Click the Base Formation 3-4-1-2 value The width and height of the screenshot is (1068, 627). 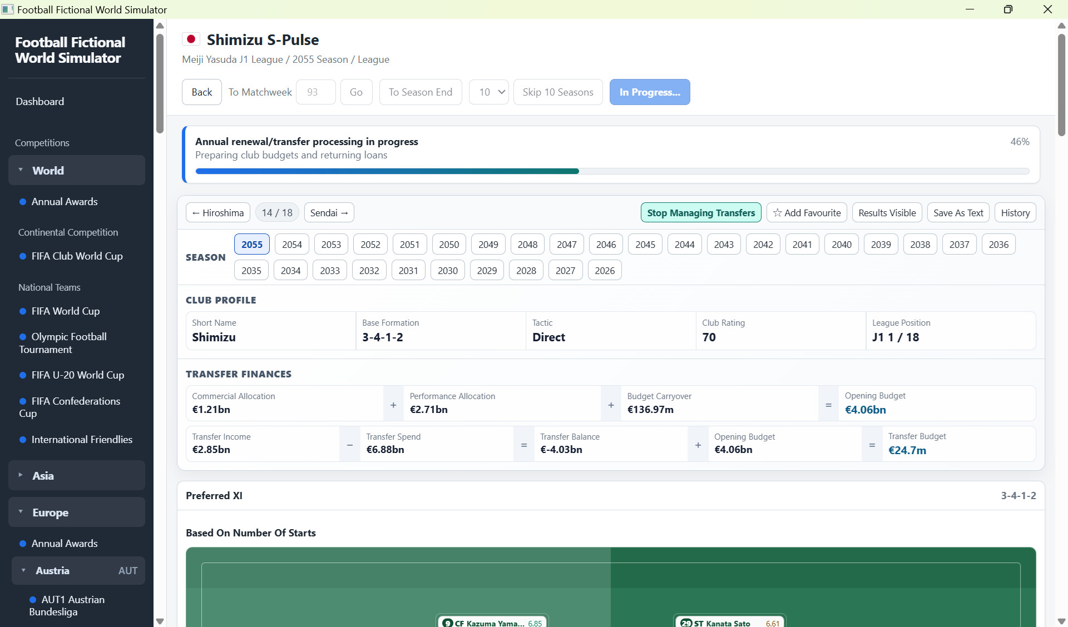pos(383,337)
